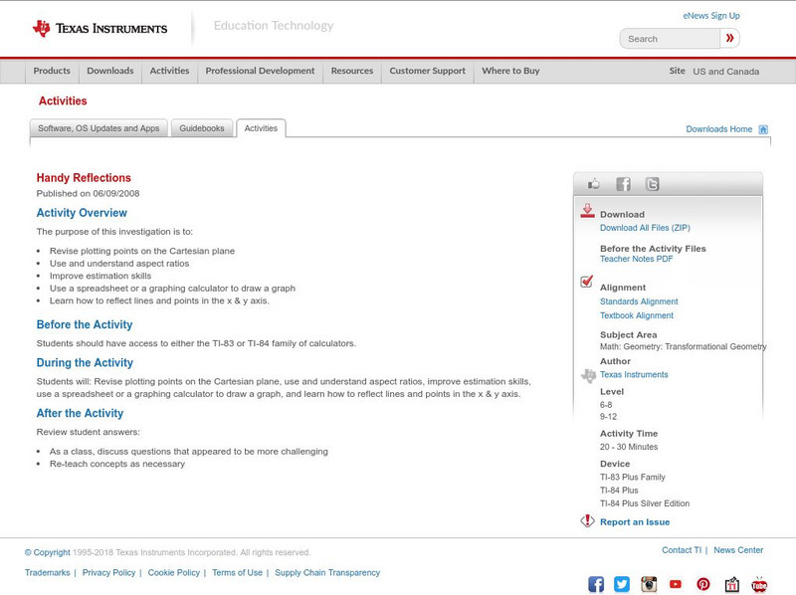Open Professional Development menu
The height and width of the screenshot is (595, 796).
(x=260, y=71)
